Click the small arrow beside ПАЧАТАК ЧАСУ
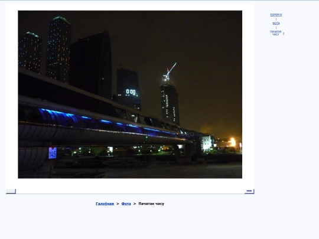The width and height of the screenshot is (319, 239). click(x=284, y=34)
